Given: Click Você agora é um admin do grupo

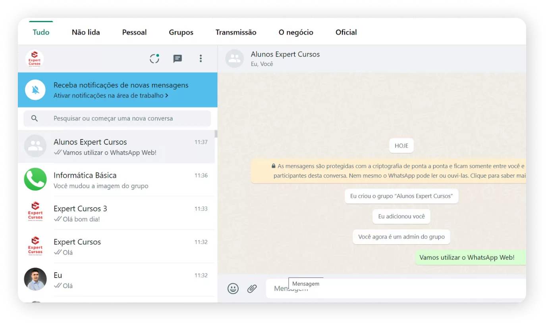Looking at the screenshot, I should [x=401, y=237].
